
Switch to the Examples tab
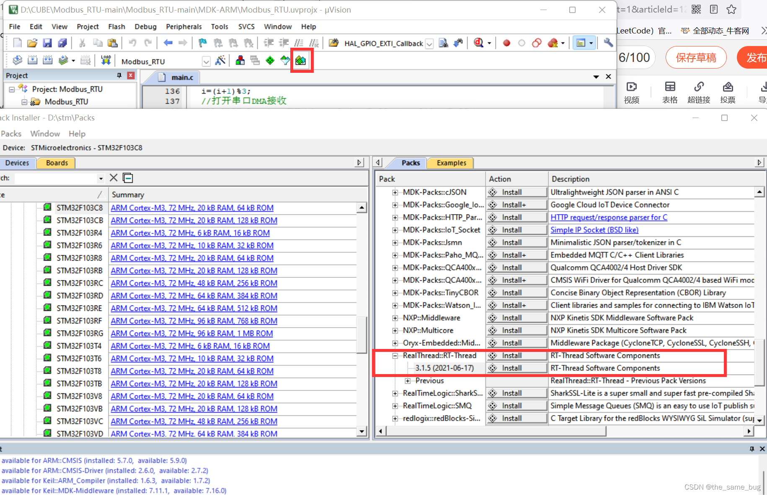[x=451, y=163]
